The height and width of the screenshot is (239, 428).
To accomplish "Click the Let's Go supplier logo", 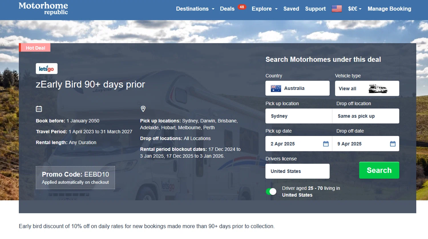I will point(47,69).
